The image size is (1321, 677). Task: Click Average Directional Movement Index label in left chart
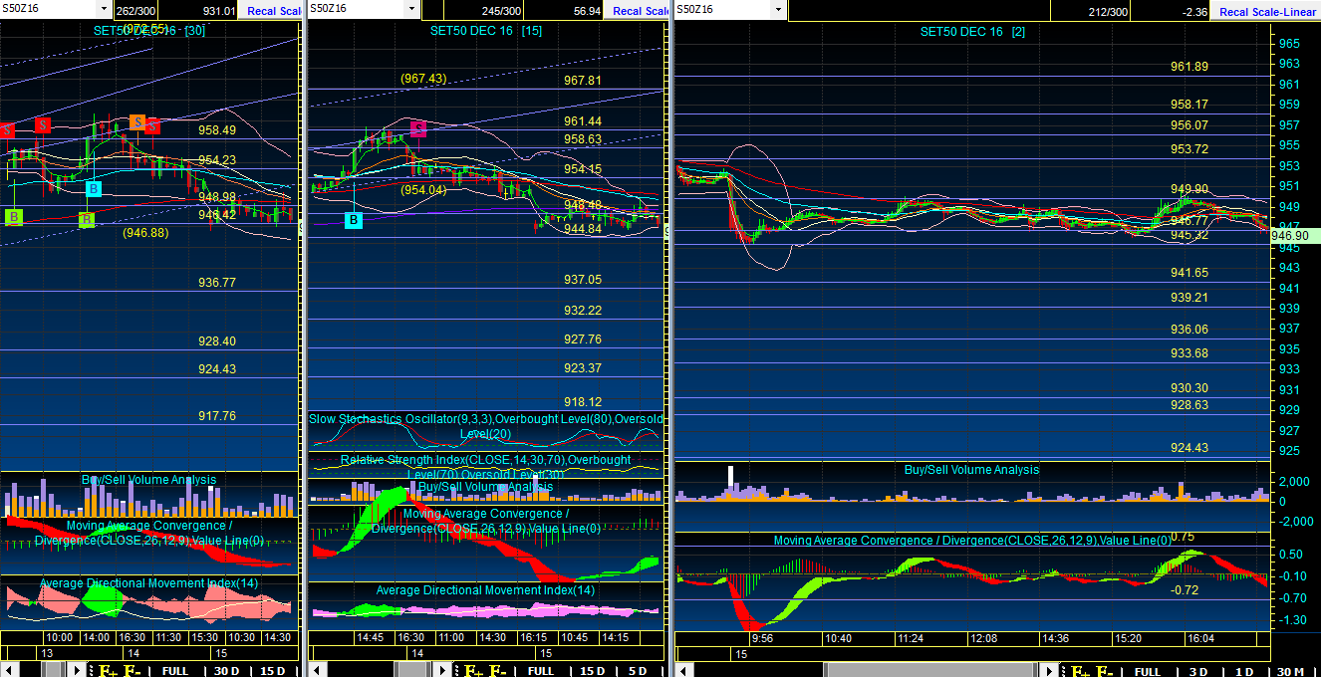click(148, 583)
